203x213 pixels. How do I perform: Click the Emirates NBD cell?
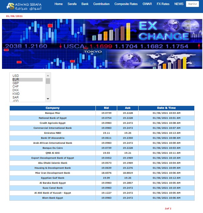(x=53, y=133)
